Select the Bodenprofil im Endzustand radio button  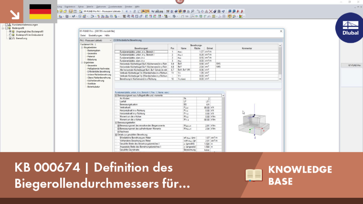pos(10,35)
